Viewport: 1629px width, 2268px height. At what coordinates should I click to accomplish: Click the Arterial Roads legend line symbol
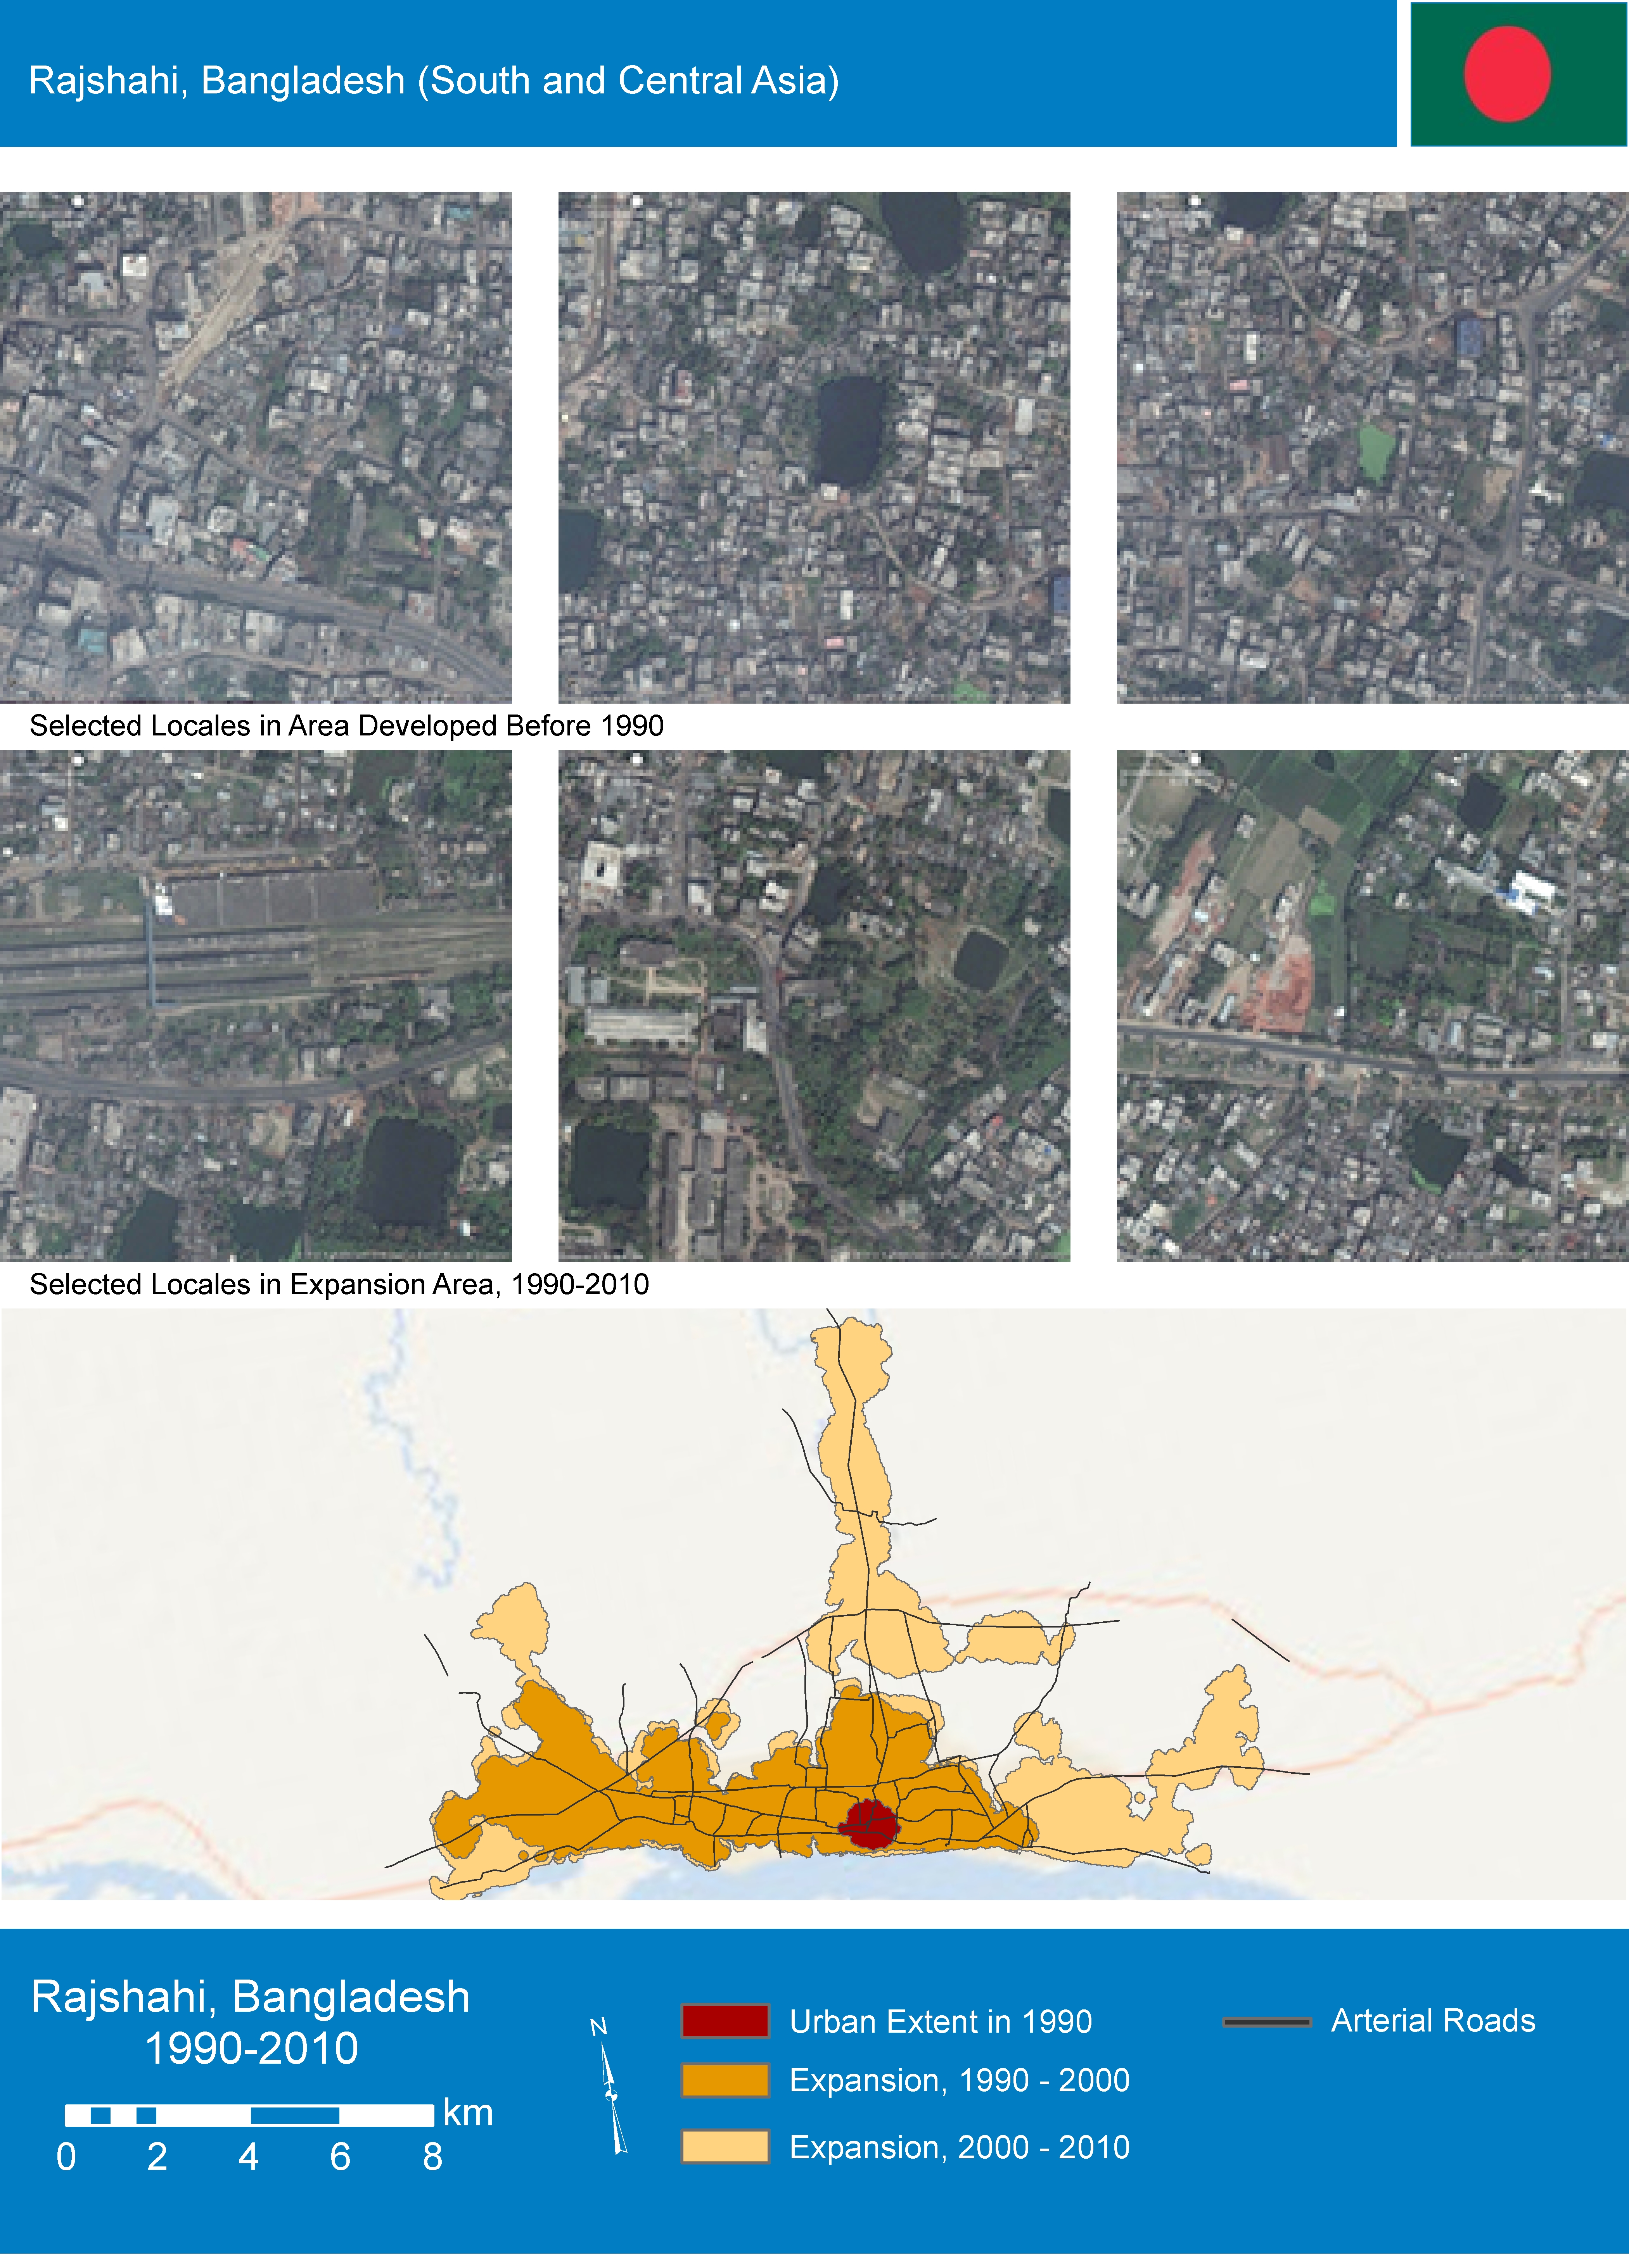click(x=1266, y=2021)
